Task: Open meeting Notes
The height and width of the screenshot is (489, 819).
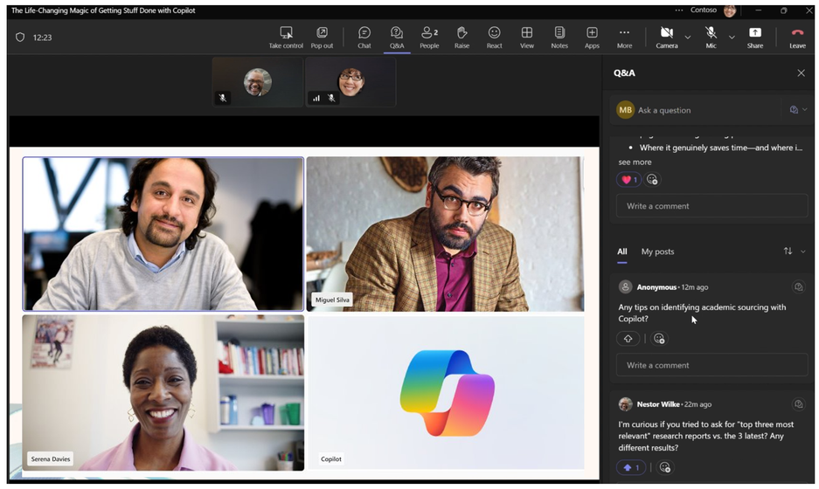Action: [559, 38]
